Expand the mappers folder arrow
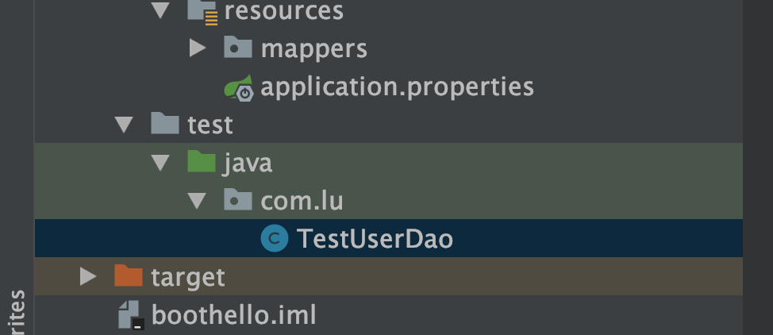This screenshot has height=335, width=773. 198,48
